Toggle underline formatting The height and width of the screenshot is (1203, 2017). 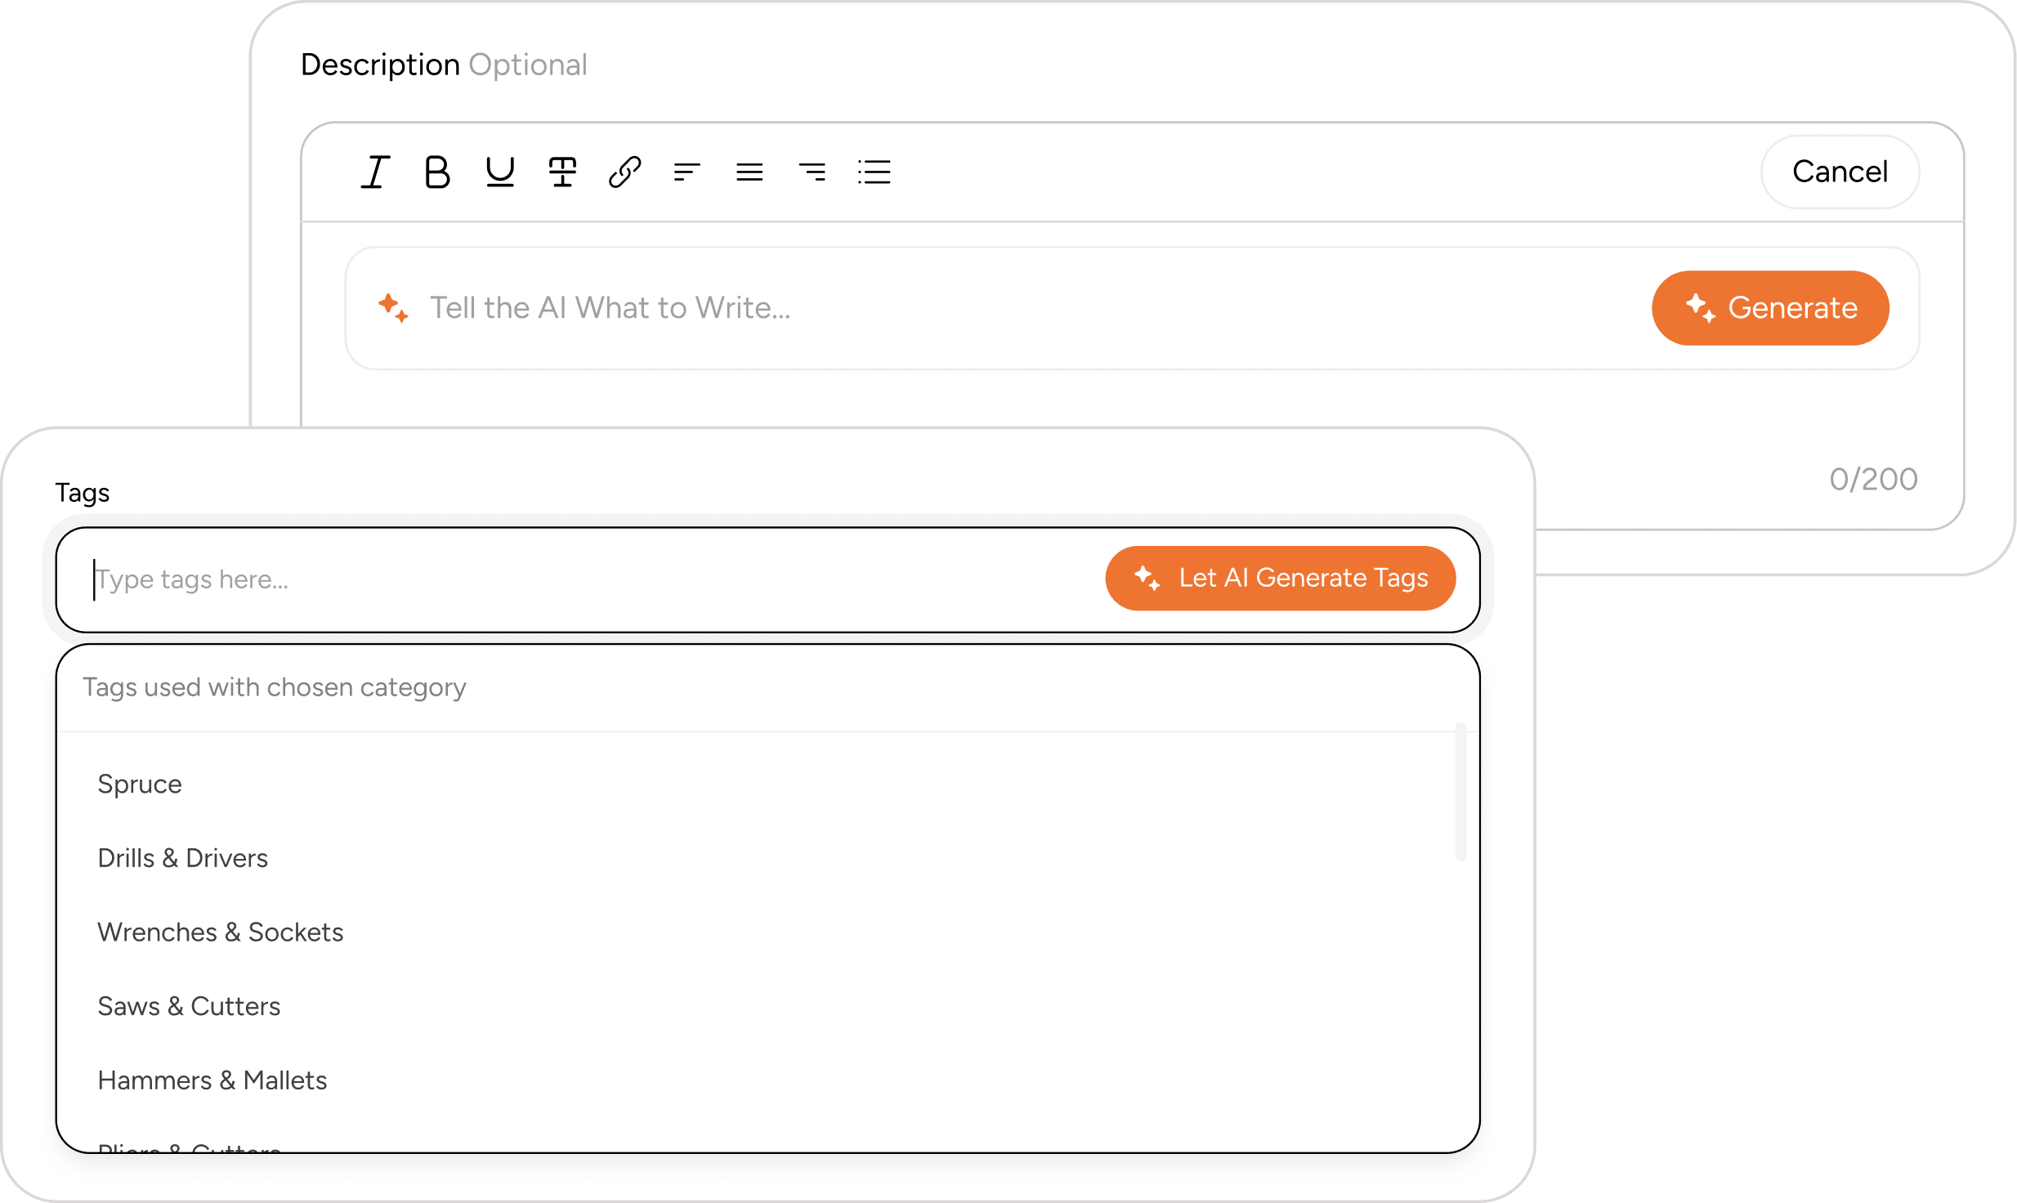click(x=501, y=172)
